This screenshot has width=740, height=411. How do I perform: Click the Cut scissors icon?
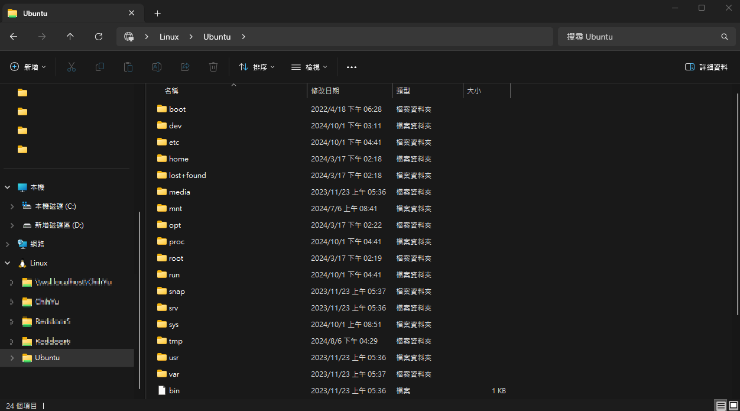[x=72, y=67]
